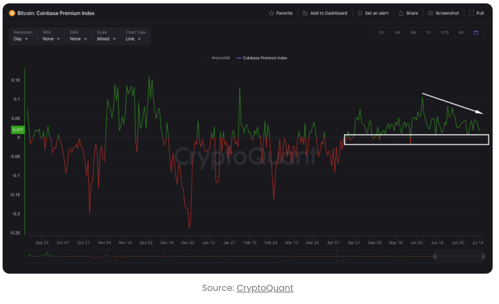The image size is (499, 304).
Task: Click 2024 in the overview timeline
Action: pyautogui.click(x=400, y=260)
